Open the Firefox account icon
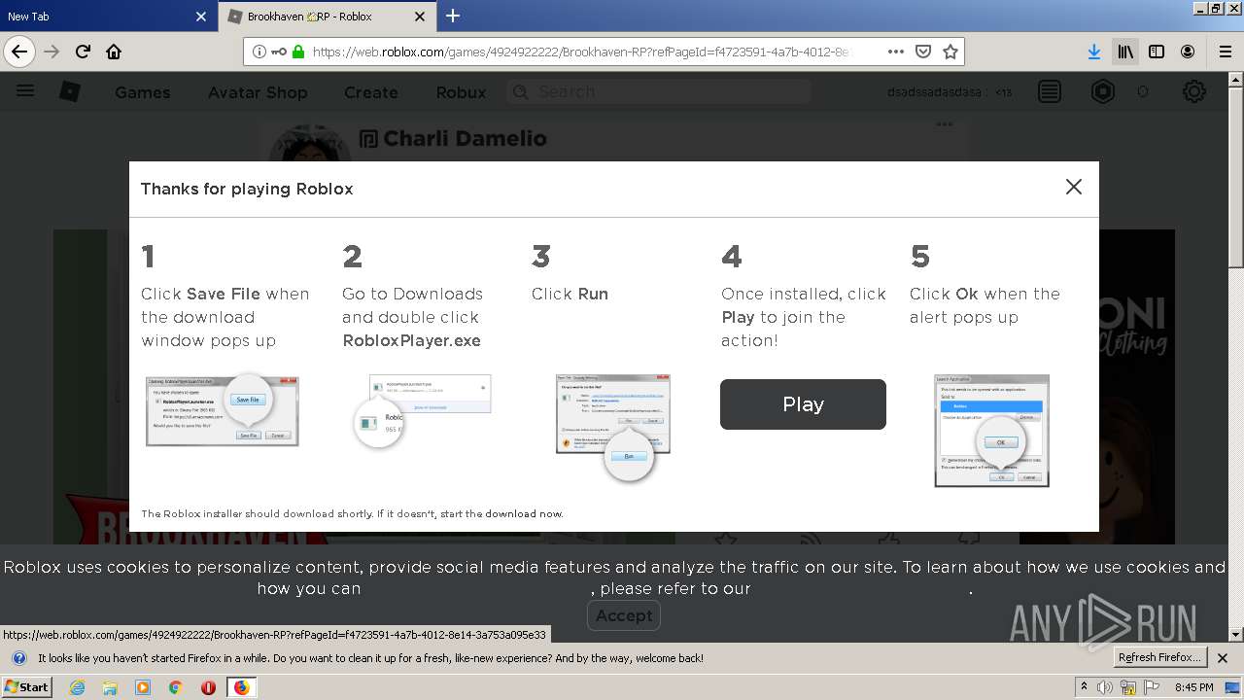Image resolution: width=1244 pixels, height=700 pixels. pyautogui.click(x=1188, y=52)
